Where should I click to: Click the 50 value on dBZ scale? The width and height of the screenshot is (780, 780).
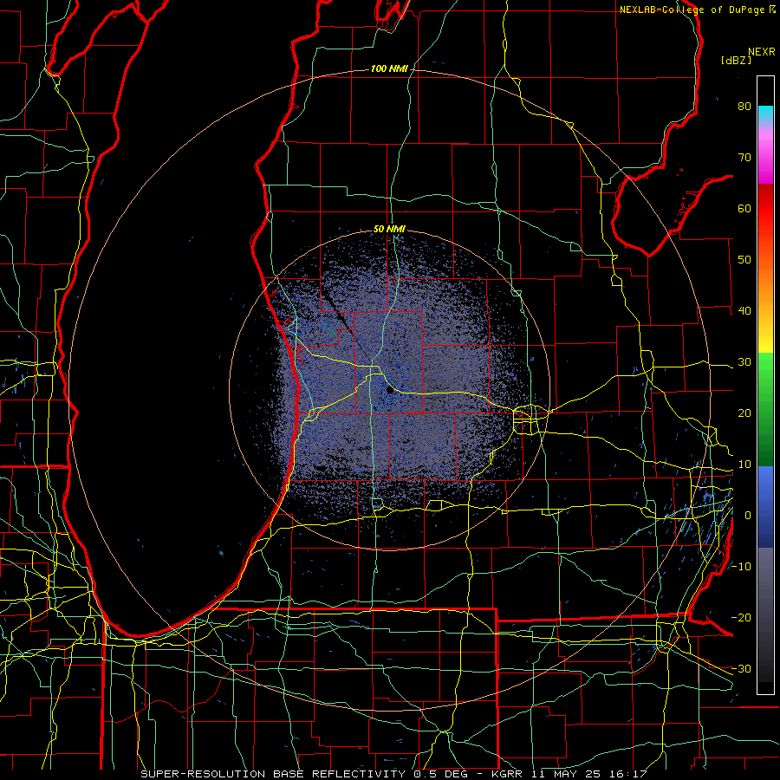(744, 260)
